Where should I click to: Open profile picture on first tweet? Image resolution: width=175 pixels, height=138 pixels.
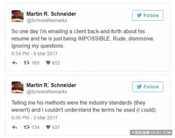17,16
